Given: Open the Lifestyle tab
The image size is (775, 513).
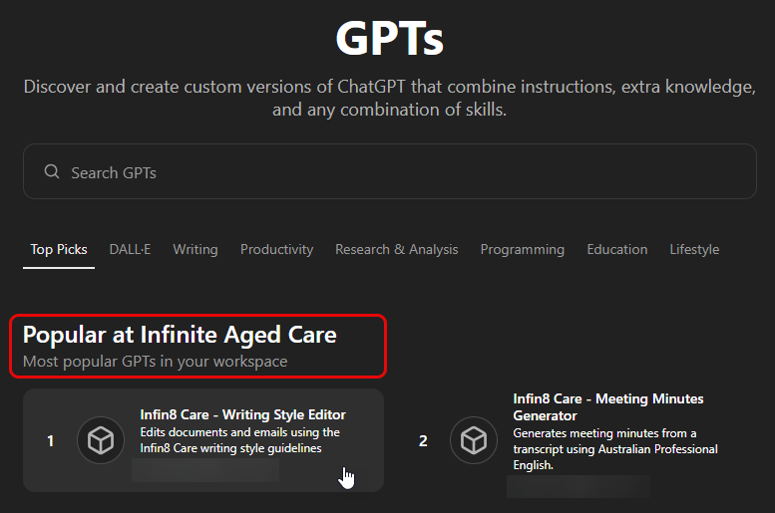Looking at the screenshot, I should [x=694, y=249].
